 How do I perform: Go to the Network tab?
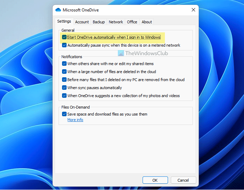116,22
